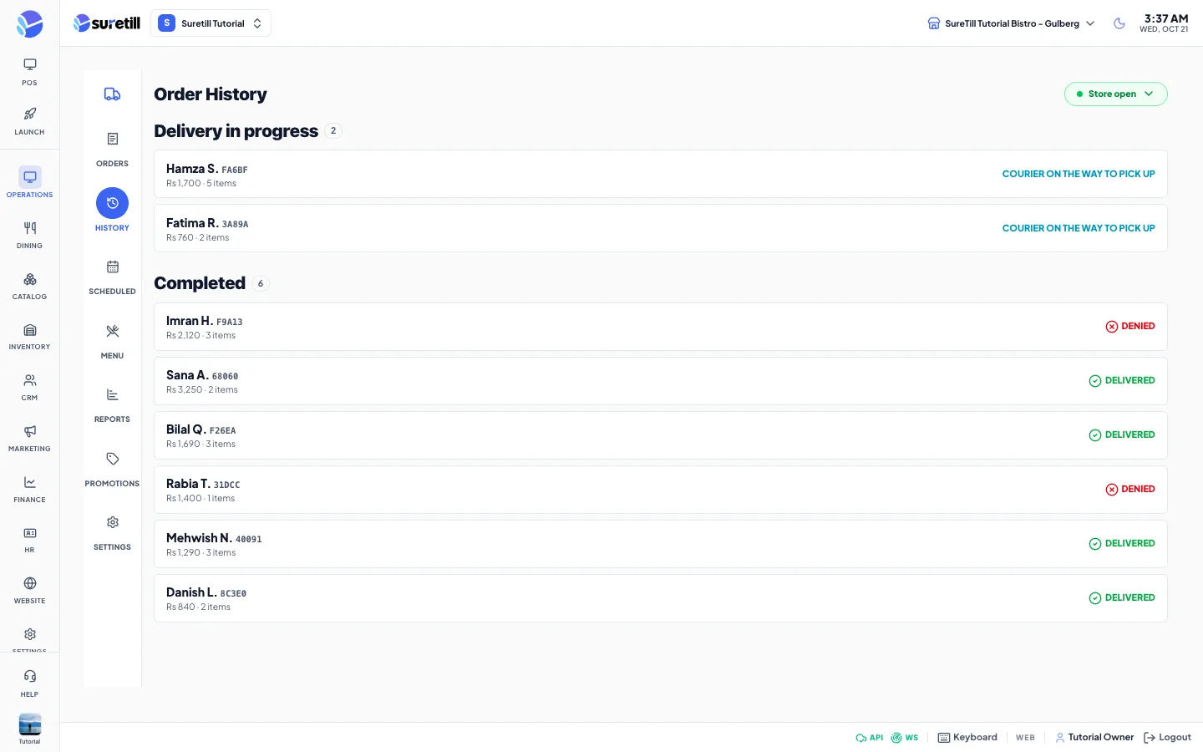Screen dimensions: 1203x752
Task: Click the API status indicator
Action: point(869,738)
